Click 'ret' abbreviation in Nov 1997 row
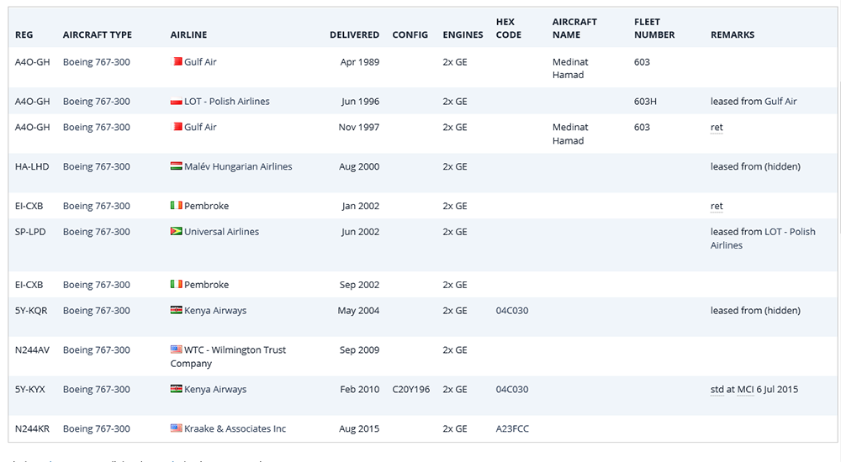841x462 pixels. tap(717, 128)
